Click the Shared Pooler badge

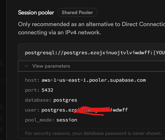tap(77, 12)
